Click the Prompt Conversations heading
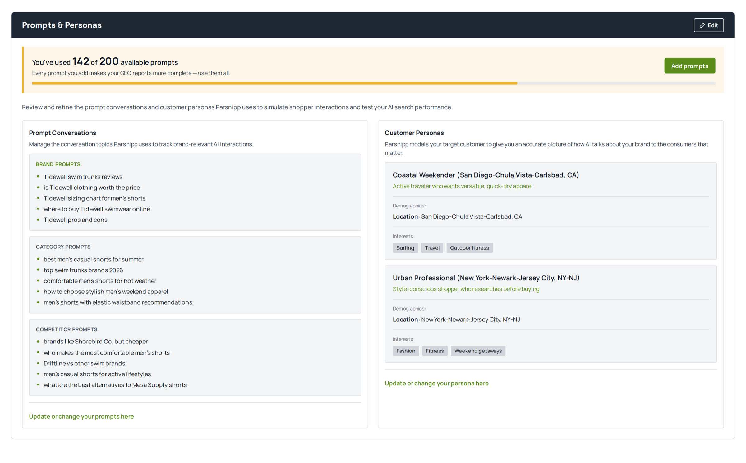Screen dimensions: 746x463 [x=62, y=133]
